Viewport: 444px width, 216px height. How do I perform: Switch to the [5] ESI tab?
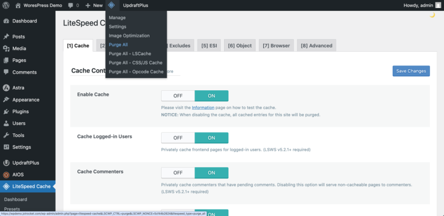(209, 45)
